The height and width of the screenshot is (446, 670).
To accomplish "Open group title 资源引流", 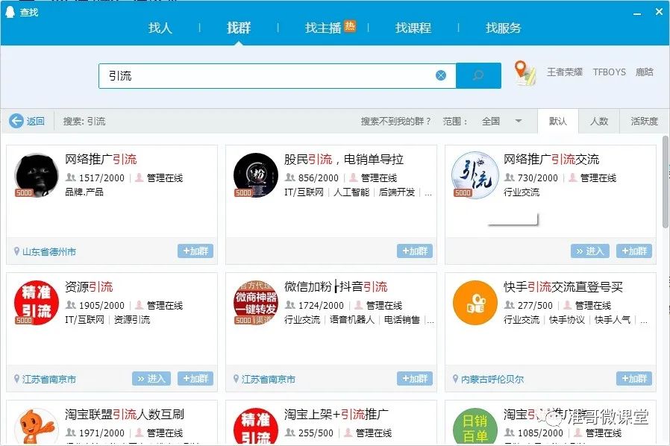I will pyautogui.click(x=89, y=286).
